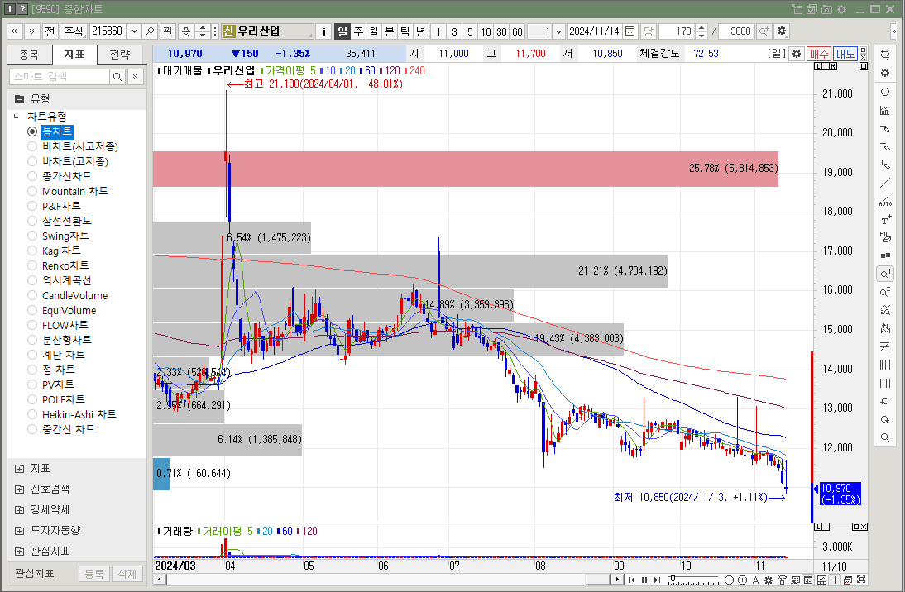Viewport: 905px width, 592px height.
Task: Expand the 투자자동향 tree category
Action: pyautogui.click(x=19, y=530)
